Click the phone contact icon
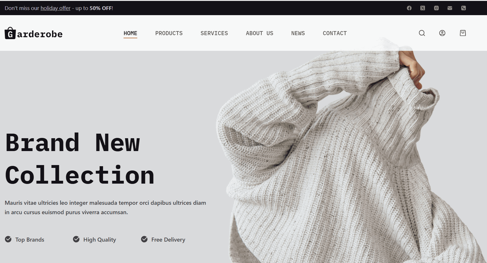This screenshot has height=263, width=487. (x=464, y=8)
